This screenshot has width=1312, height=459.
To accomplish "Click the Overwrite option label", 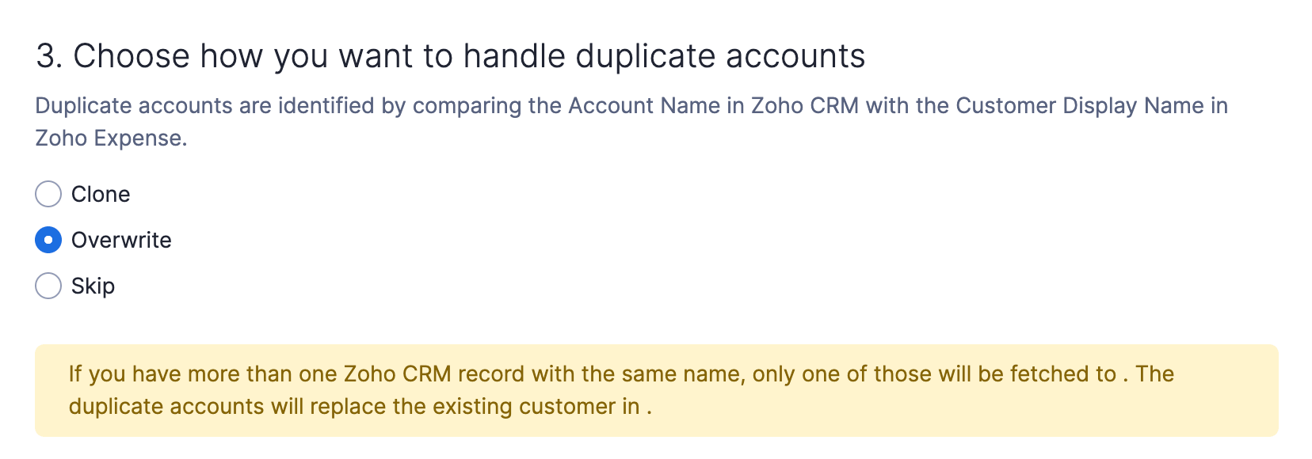I will coord(121,240).
